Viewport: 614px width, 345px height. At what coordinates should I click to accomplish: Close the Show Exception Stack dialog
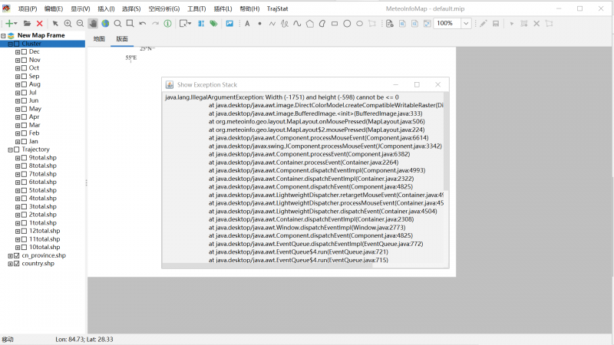(437, 84)
